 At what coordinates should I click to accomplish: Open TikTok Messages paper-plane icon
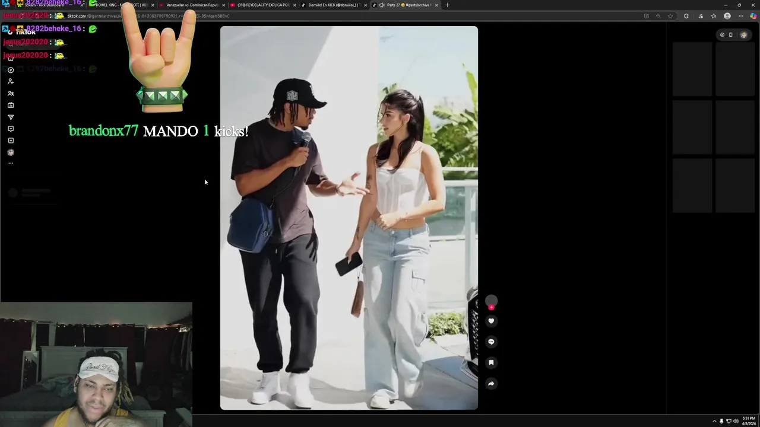[11, 117]
